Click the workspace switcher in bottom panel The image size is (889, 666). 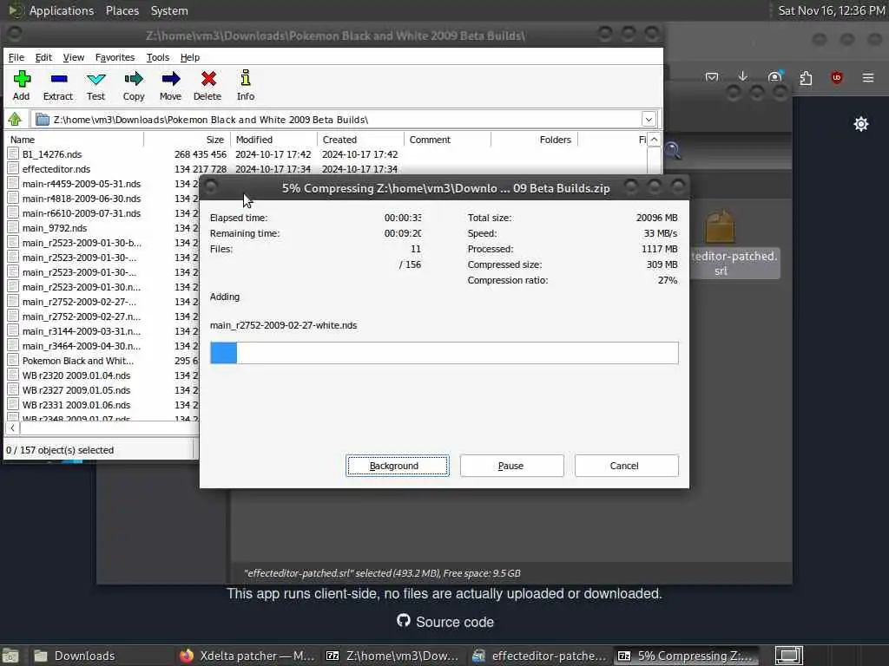pyautogui.click(x=789, y=656)
